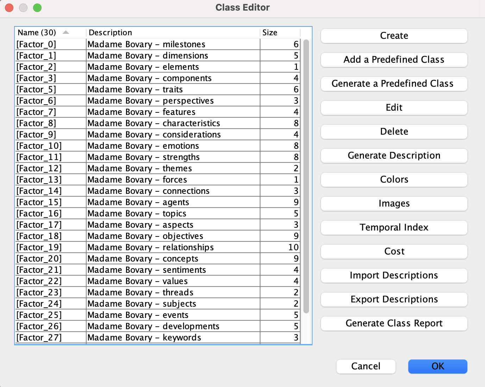This screenshot has height=387, width=485.
Task: Open the Cost dialog
Action: (x=394, y=252)
